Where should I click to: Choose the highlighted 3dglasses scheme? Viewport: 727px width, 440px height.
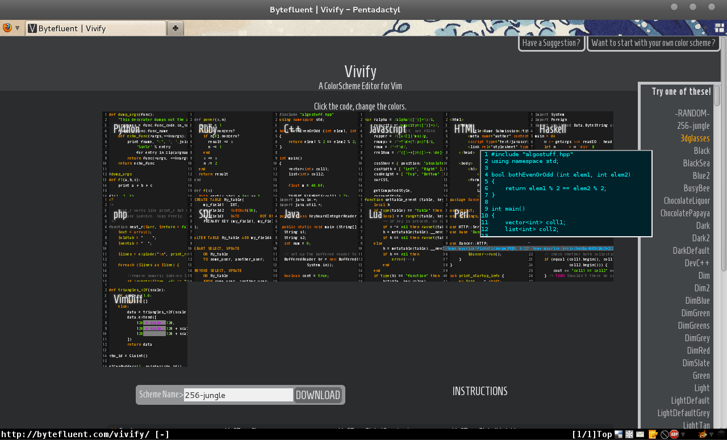[x=695, y=139]
